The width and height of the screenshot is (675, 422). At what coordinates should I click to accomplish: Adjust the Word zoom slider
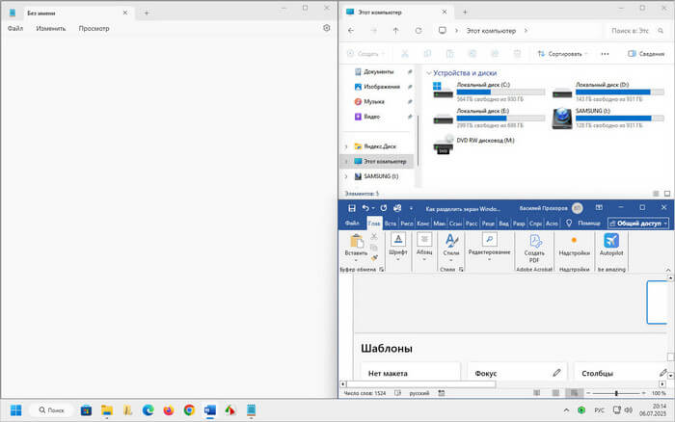[616, 393]
